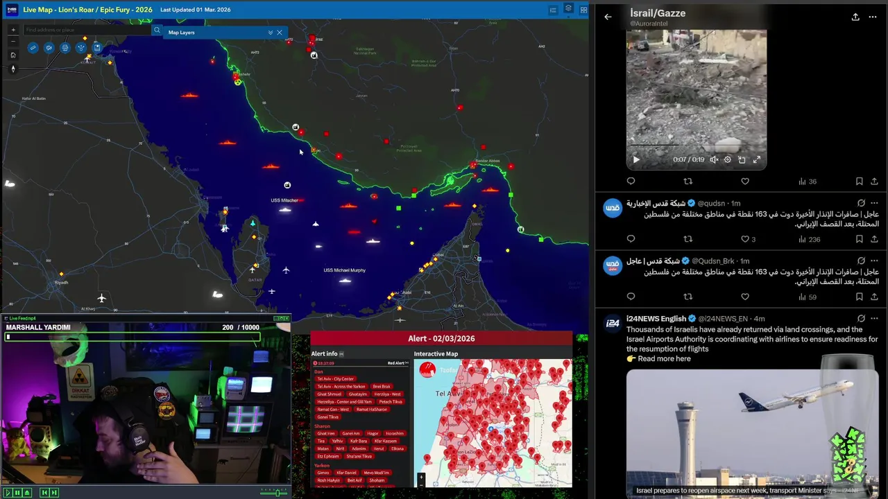Viewport: 888px width, 499px height.
Task: Open more menu on @Qudsn_Brk tweet
Action: [x=874, y=261]
